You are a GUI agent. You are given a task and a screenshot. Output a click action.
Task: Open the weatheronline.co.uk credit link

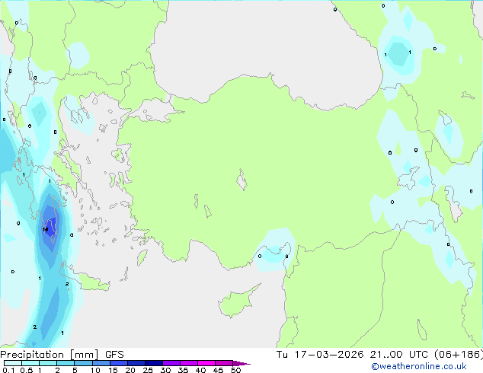[419, 366]
